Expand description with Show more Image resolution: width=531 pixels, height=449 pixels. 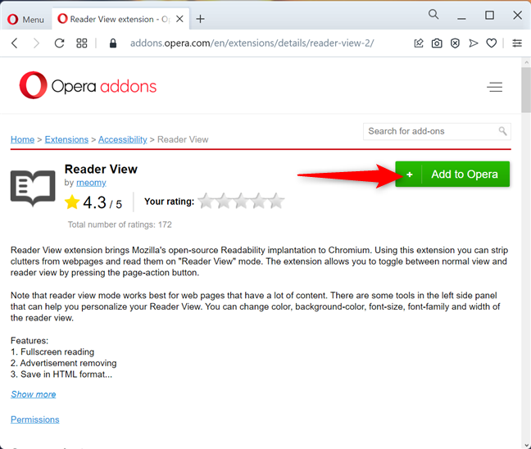point(33,394)
